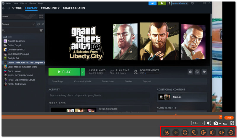Toggle the playlist panel icon
This screenshot has height=138, width=237.
point(225,123)
